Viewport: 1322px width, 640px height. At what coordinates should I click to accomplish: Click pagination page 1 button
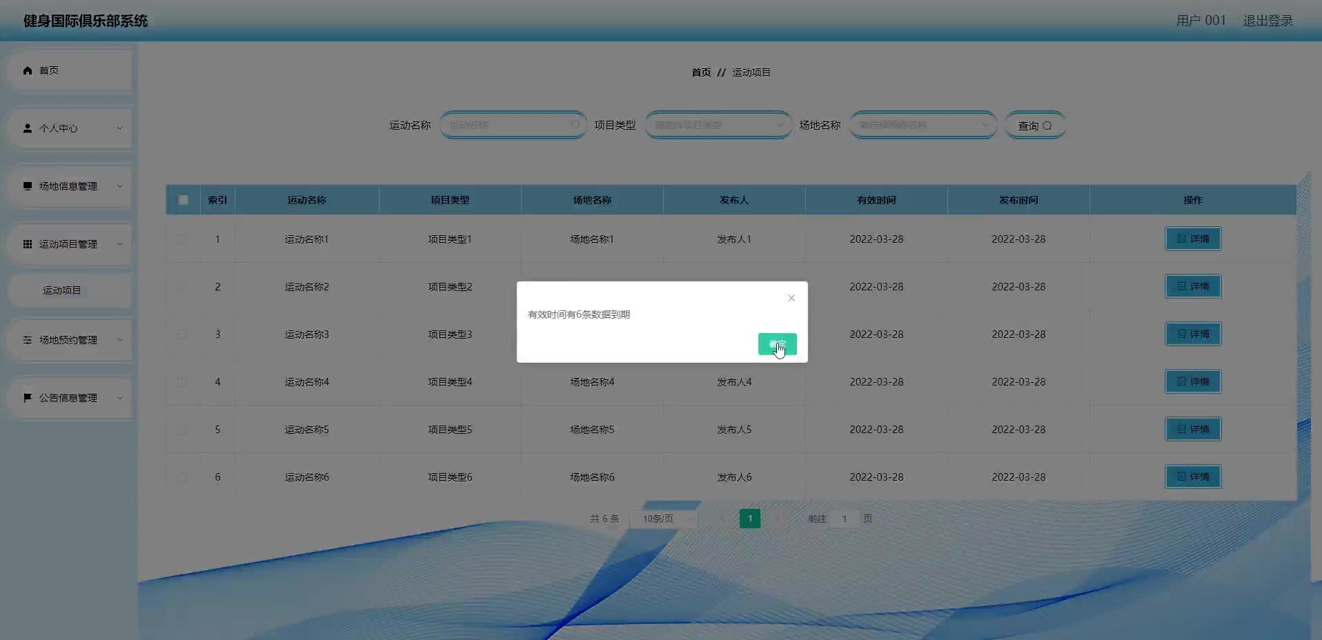[x=750, y=519]
